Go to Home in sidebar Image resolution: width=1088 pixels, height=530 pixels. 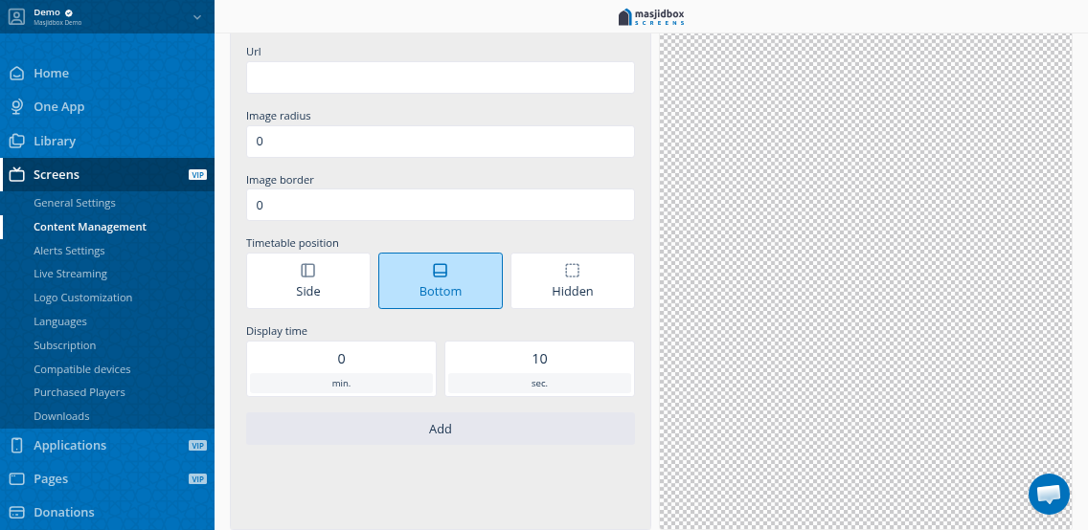click(x=52, y=74)
